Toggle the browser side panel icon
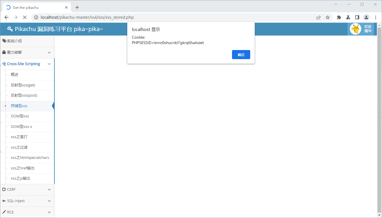 357,17
